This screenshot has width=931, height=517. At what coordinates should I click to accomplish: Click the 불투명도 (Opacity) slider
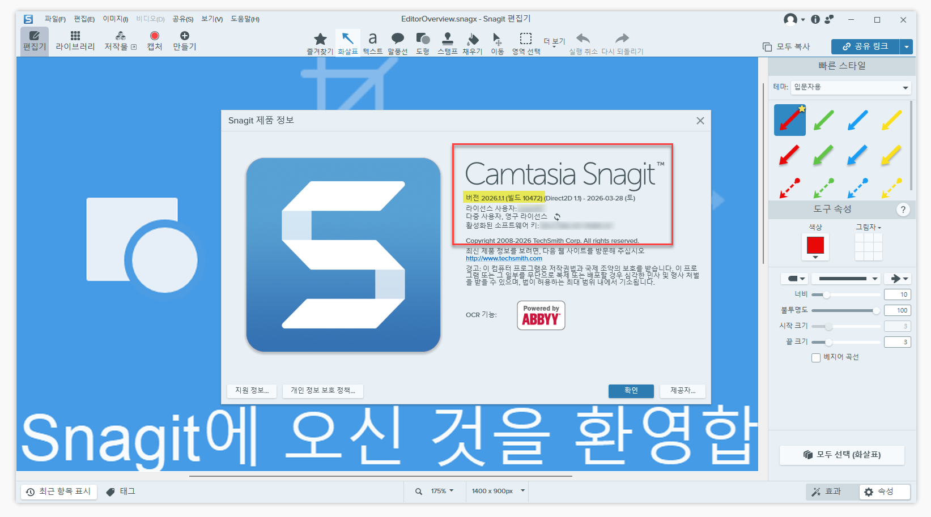[x=846, y=311]
